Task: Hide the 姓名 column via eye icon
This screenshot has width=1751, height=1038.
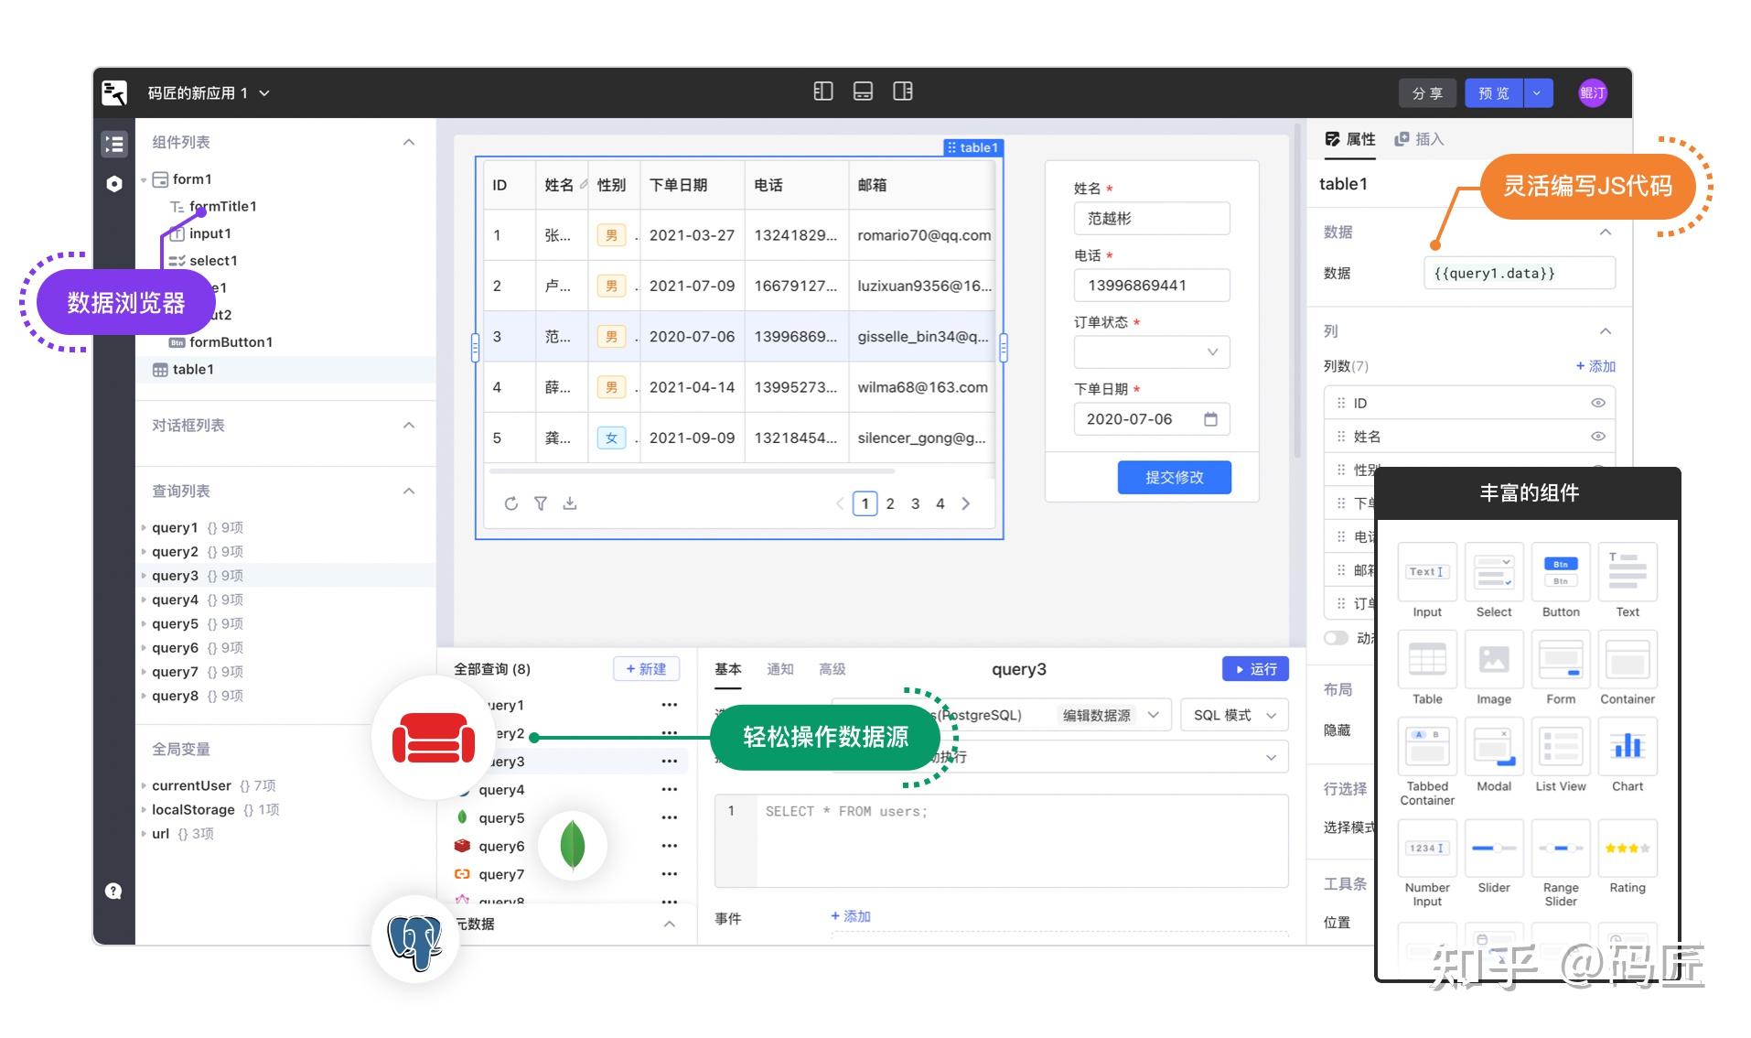Action: click(1598, 437)
